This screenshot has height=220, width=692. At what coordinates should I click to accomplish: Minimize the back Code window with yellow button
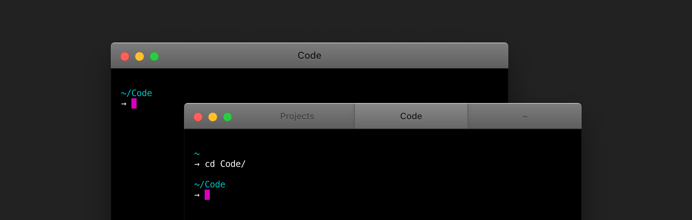click(x=140, y=56)
